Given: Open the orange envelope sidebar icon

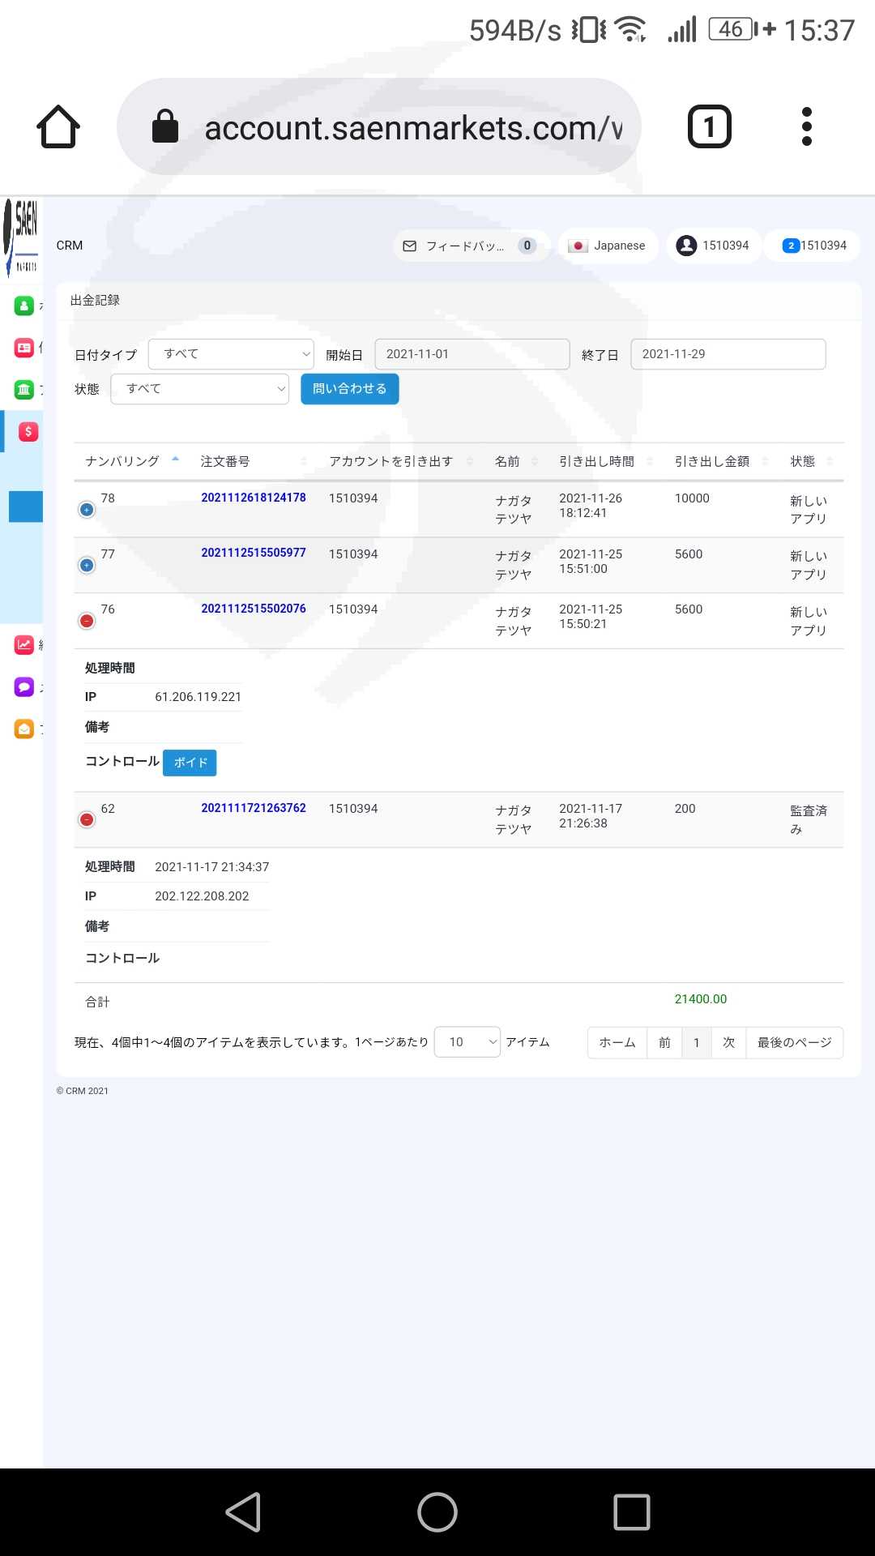Looking at the screenshot, I should pyautogui.click(x=24, y=729).
